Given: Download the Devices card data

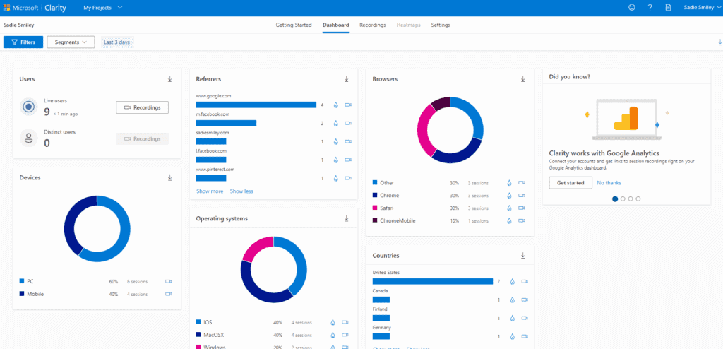Looking at the screenshot, I should [169, 177].
